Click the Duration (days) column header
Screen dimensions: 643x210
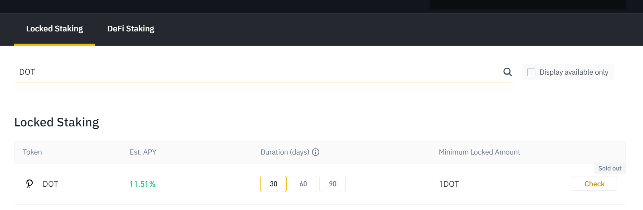pos(285,152)
